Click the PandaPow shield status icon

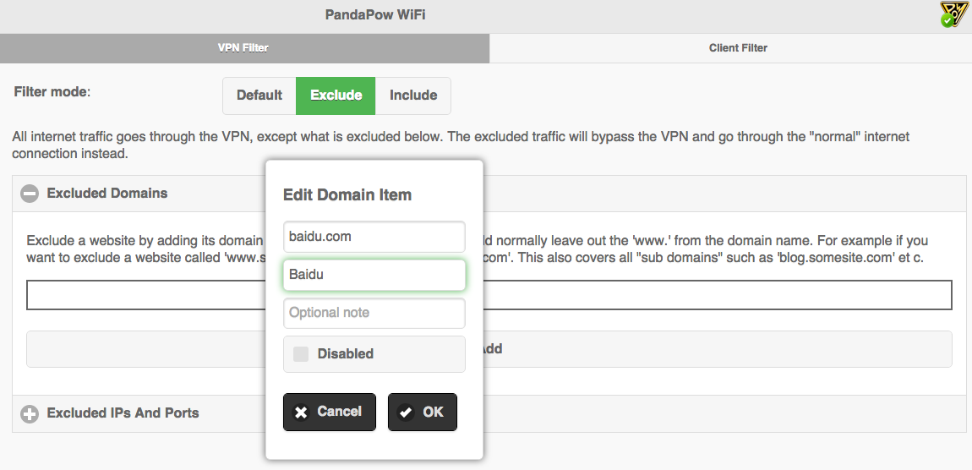[953, 14]
